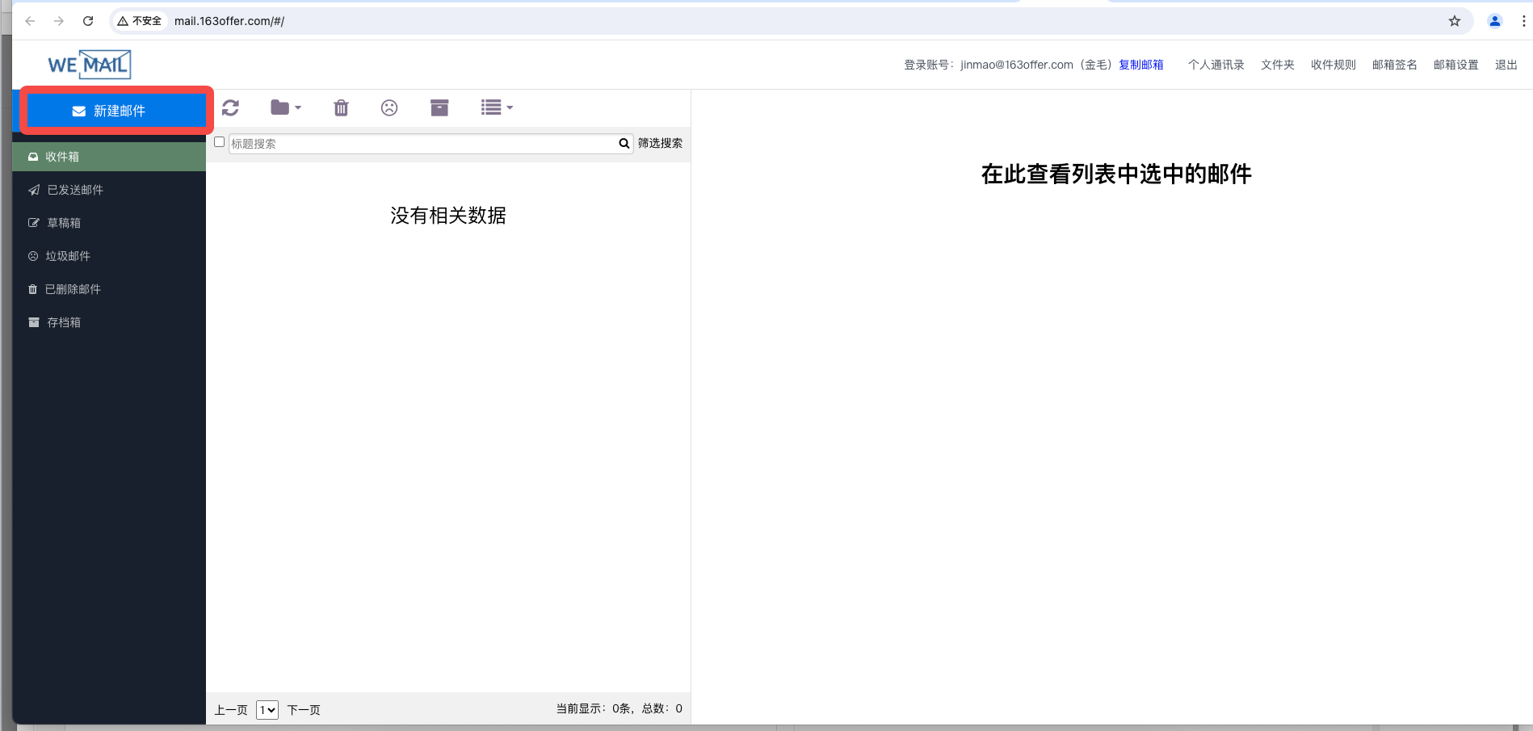Click the 筛选搜索 filter search
Screen dimensions: 1533x731
point(660,143)
